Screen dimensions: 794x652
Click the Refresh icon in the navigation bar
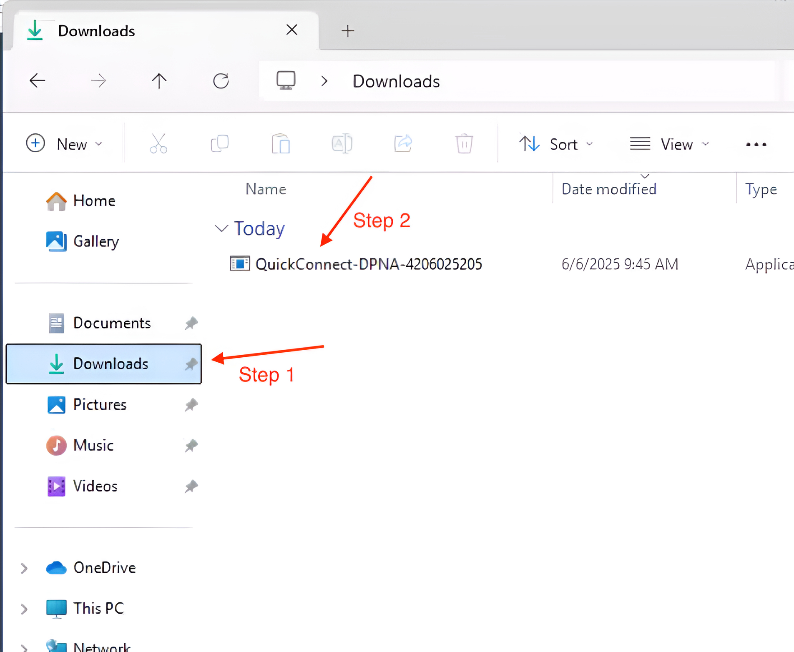(x=221, y=80)
